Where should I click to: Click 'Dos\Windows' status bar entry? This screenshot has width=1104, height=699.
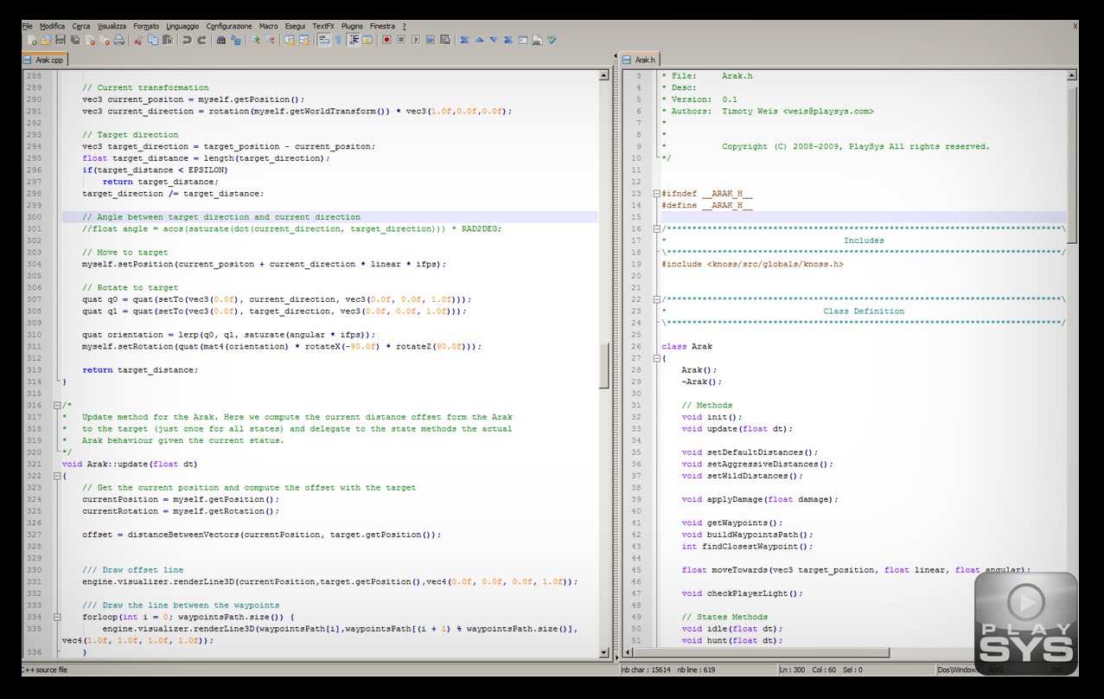pyautogui.click(x=958, y=670)
